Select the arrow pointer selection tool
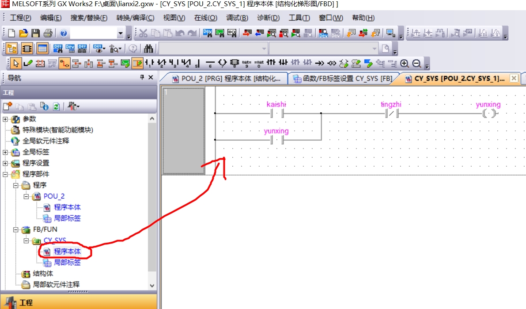Screen dimensions: 526x309 click(15, 64)
